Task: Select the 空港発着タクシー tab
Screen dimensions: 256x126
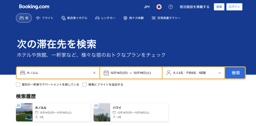Action: tap(166, 18)
